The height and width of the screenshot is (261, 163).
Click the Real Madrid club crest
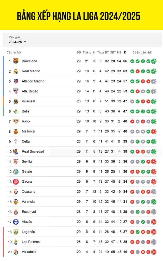pyautogui.click(x=16, y=71)
